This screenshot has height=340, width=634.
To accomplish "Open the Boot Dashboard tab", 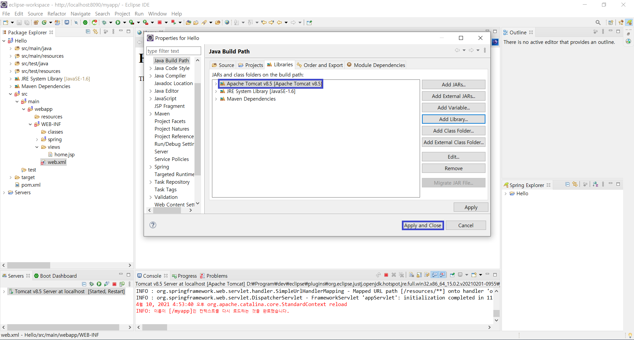I will 55,276.
